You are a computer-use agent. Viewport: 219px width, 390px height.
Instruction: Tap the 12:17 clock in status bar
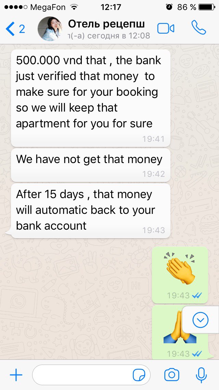tap(111, 7)
